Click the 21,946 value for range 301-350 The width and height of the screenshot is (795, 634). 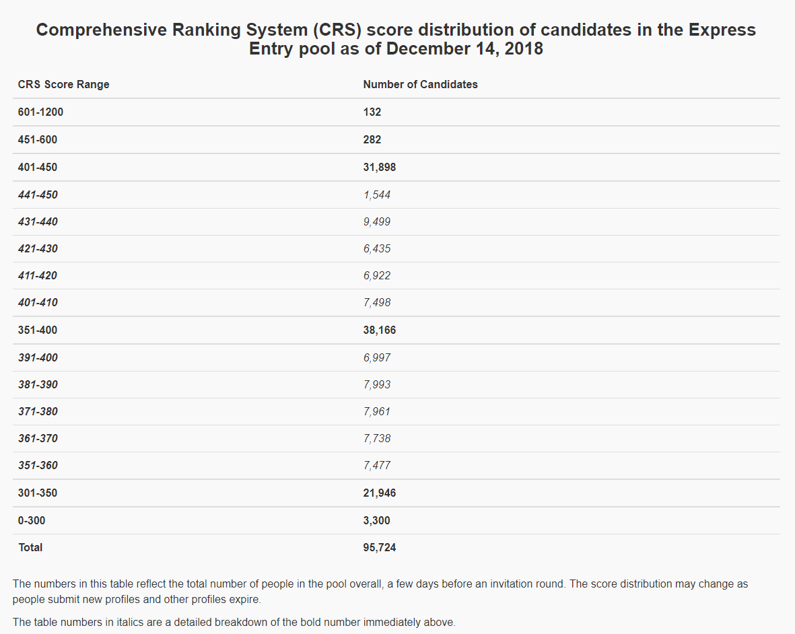coord(380,493)
